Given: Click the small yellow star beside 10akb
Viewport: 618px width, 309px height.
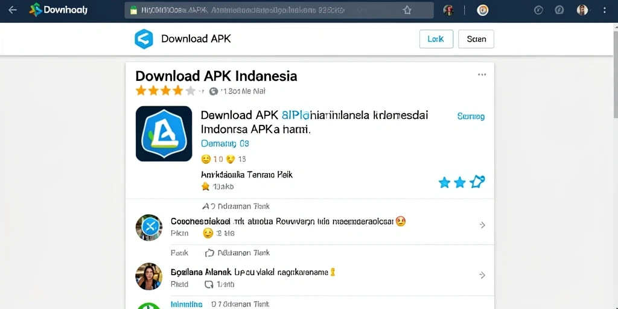Looking at the screenshot, I should click(x=205, y=186).
